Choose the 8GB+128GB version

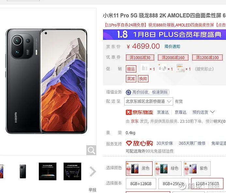(141, 184)
